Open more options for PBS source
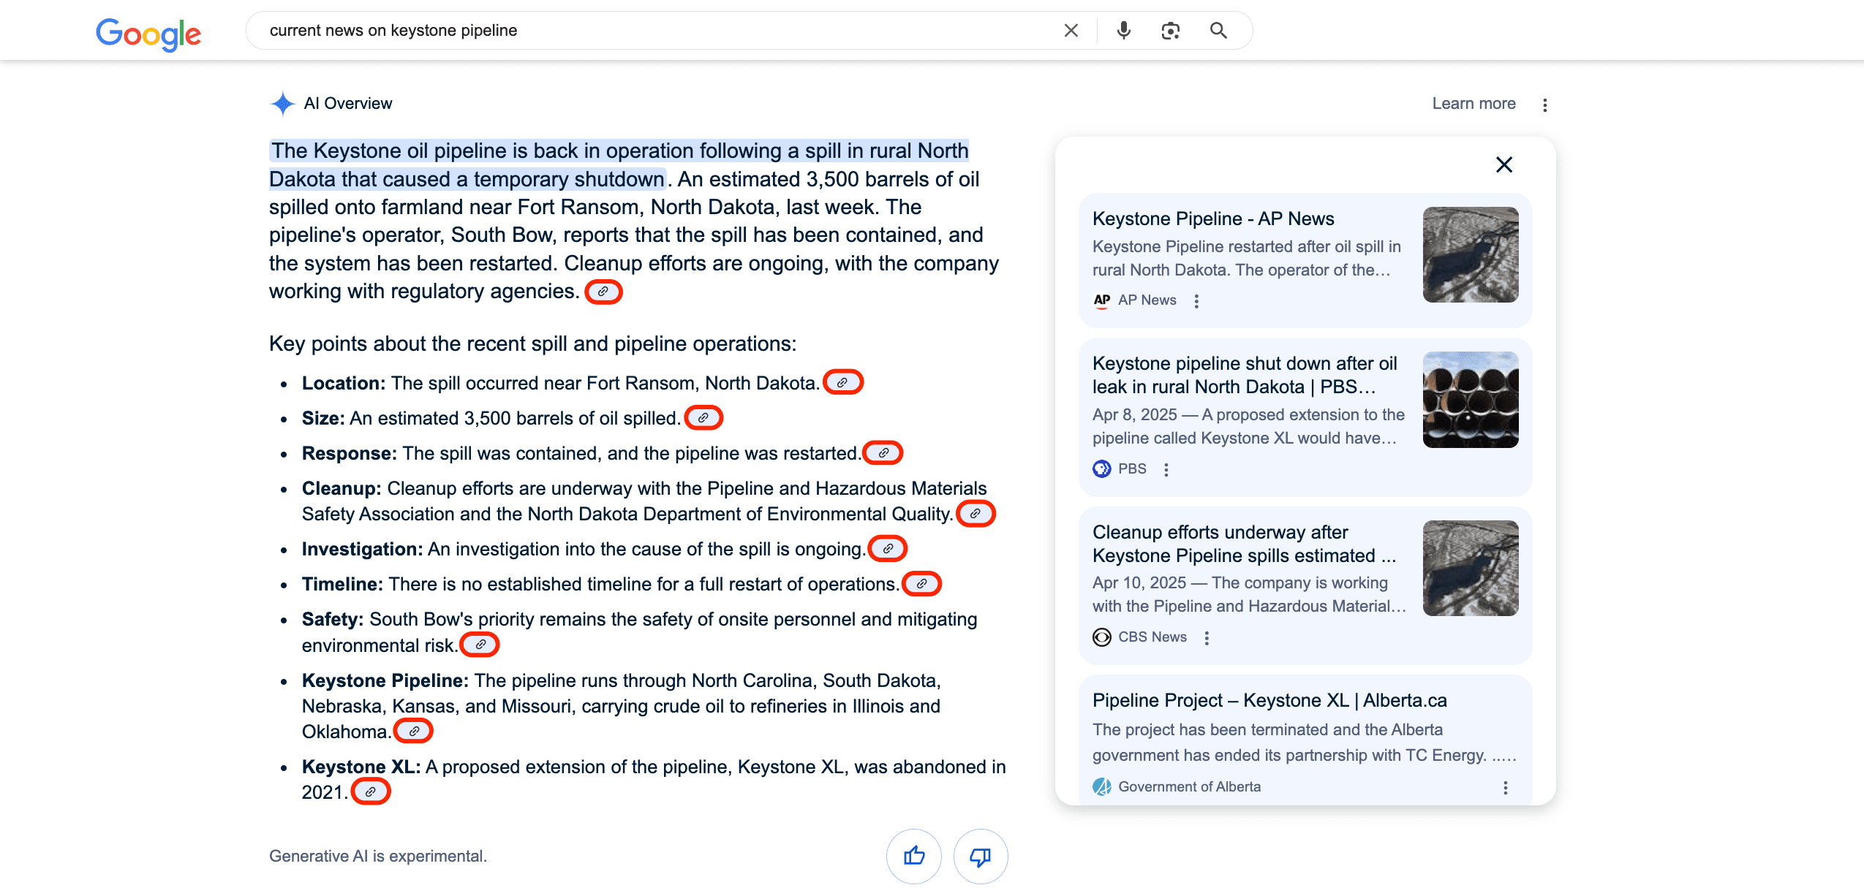This screenshot has height=896, width=1864. [x=1166, y=469]
